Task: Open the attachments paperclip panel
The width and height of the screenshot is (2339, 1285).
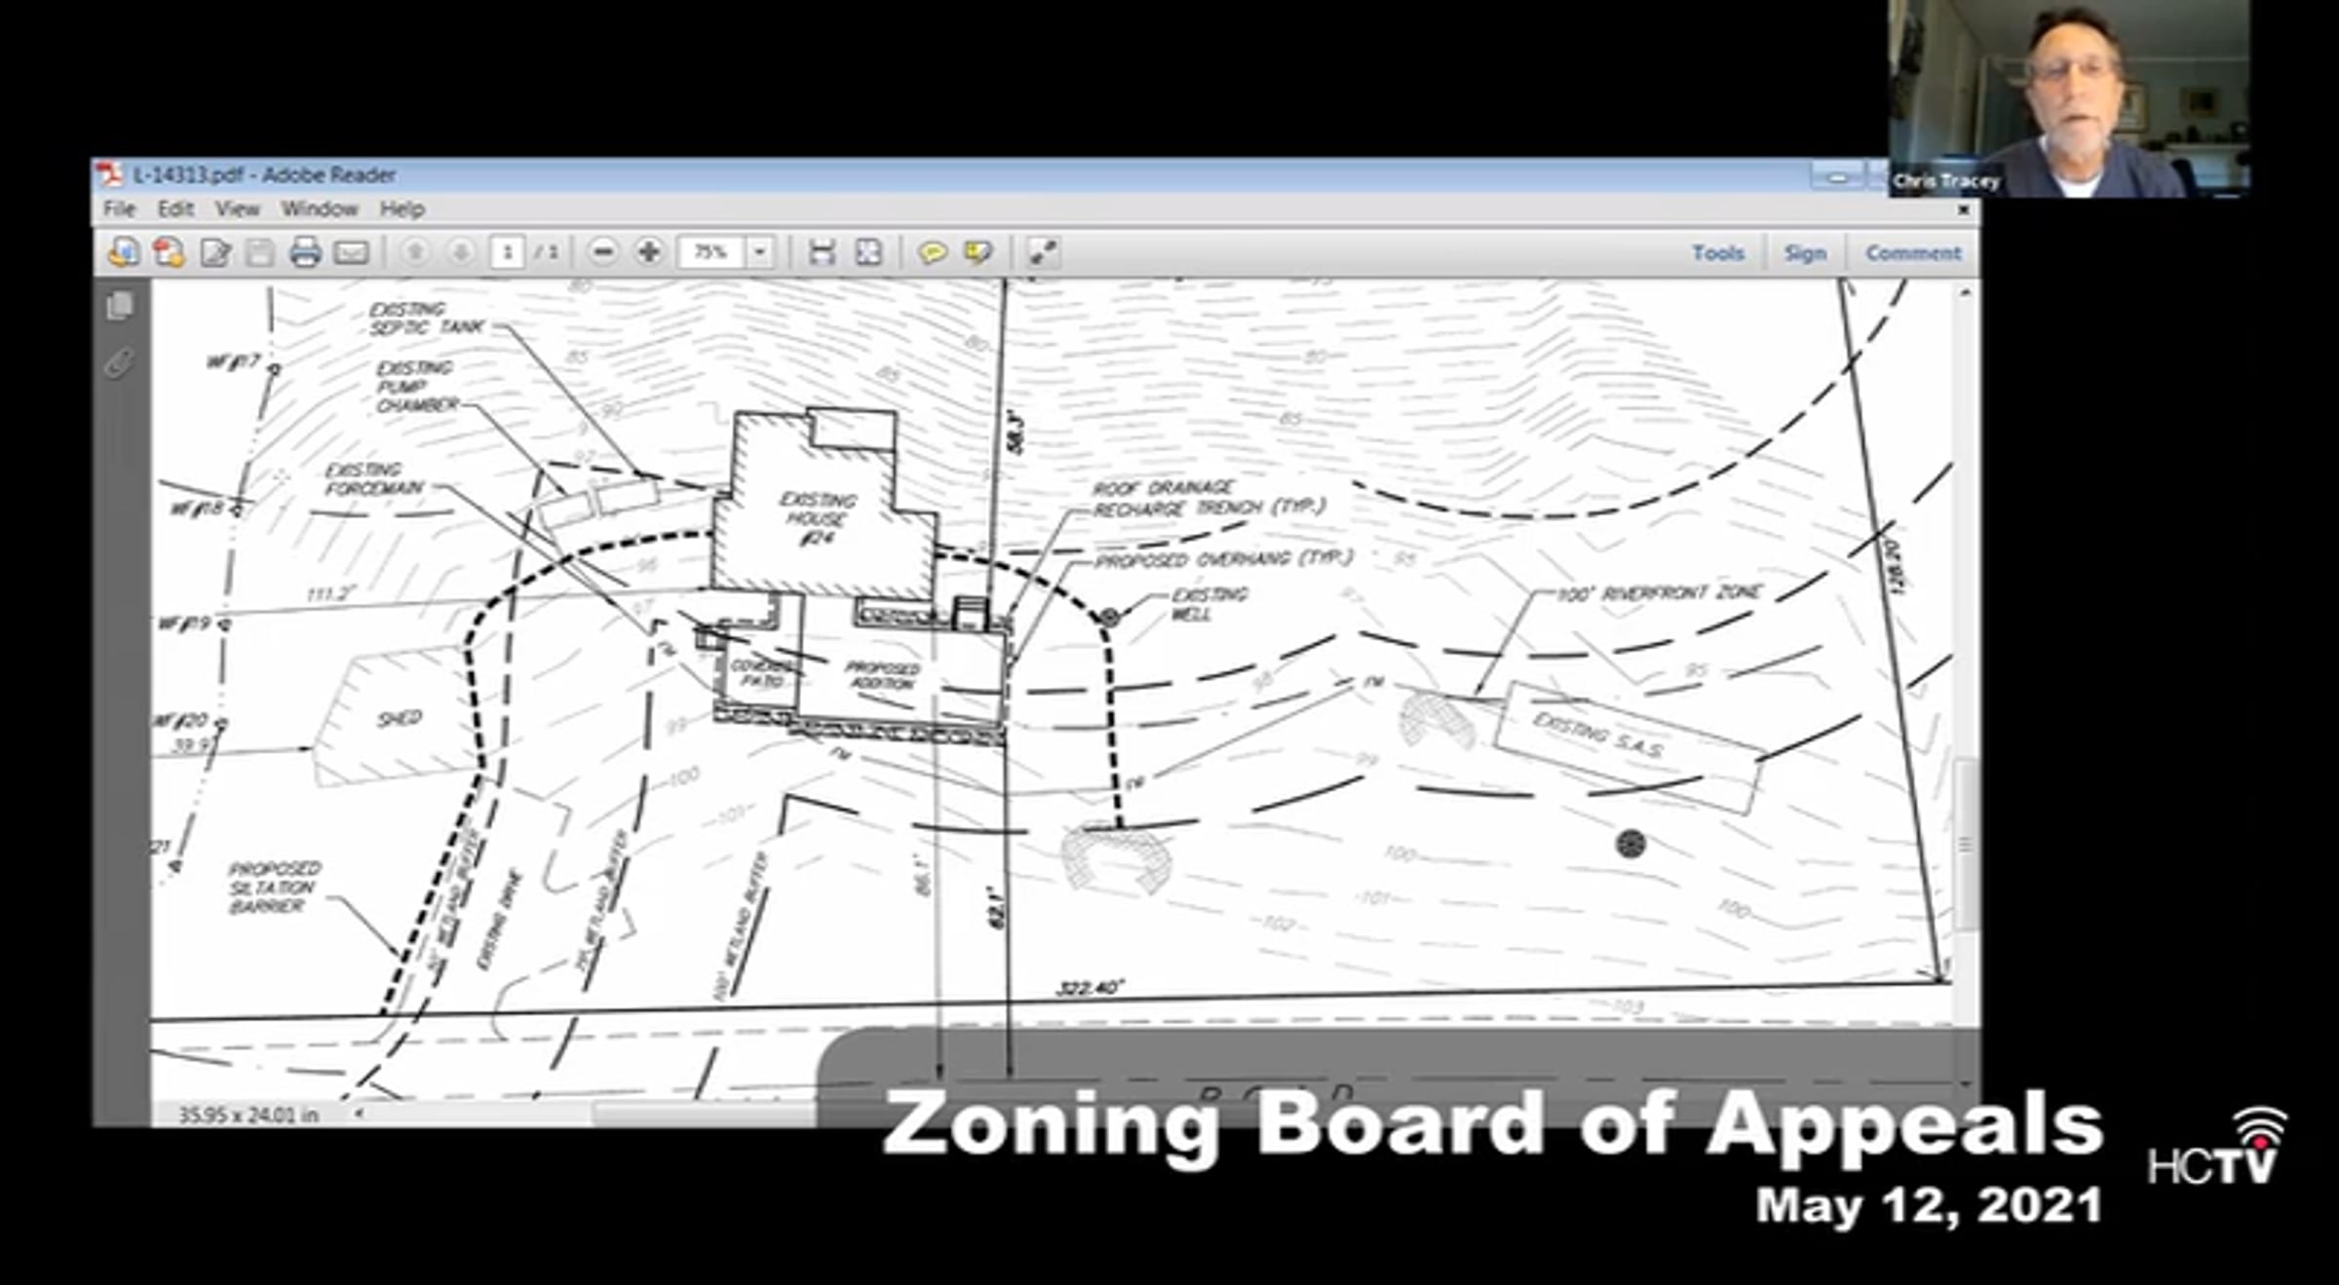Action: pos(119,362)
